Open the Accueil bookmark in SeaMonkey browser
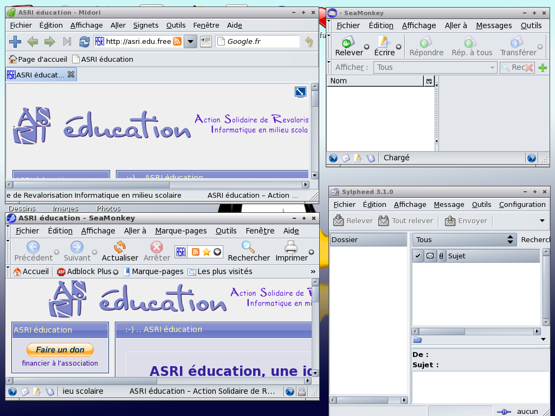 (31, 272)
